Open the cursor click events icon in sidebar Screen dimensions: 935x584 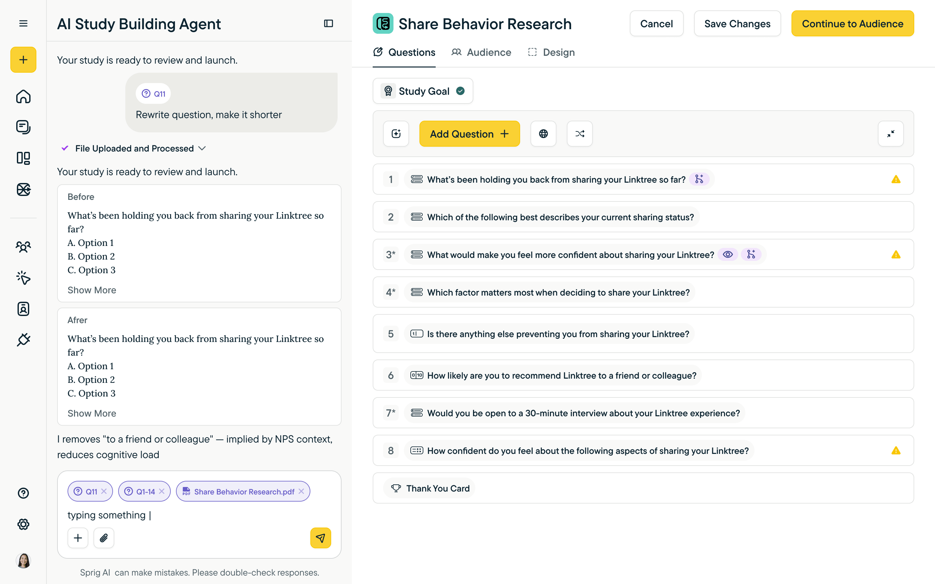(23, 278)
